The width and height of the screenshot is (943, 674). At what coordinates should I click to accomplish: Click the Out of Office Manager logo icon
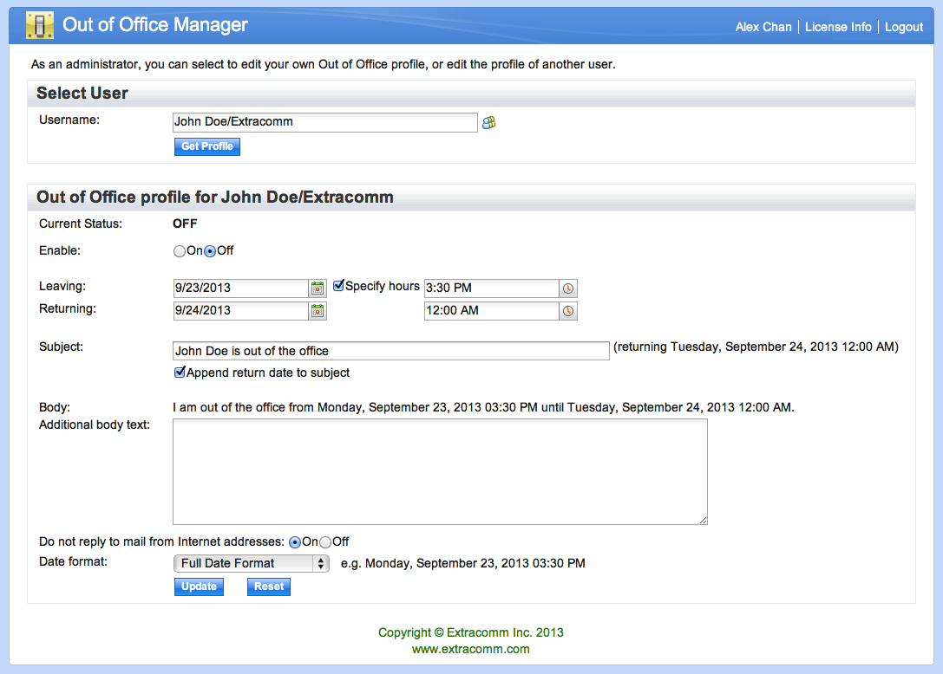point(40,26)
